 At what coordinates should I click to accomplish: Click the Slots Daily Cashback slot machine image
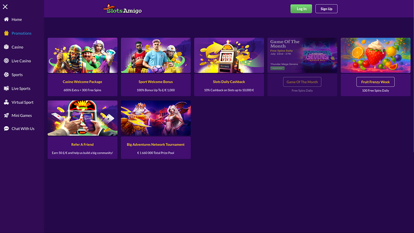229,55
